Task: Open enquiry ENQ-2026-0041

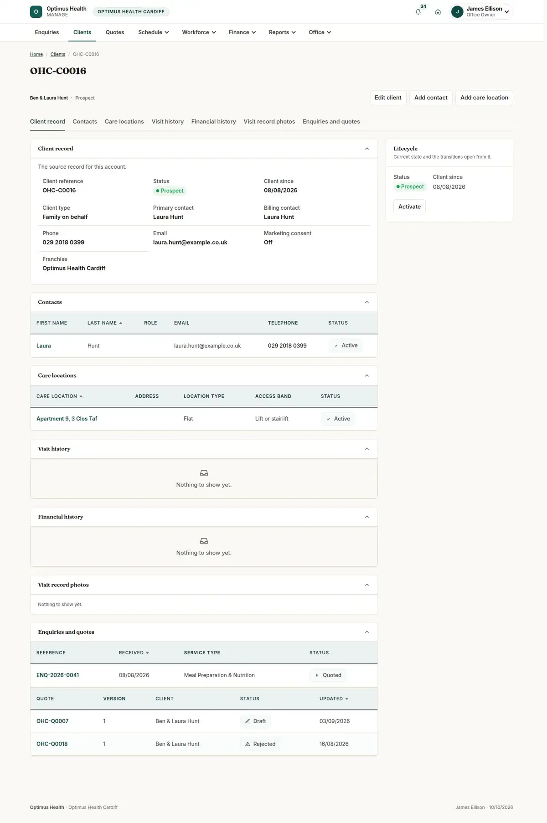Action: click(57, 675)
